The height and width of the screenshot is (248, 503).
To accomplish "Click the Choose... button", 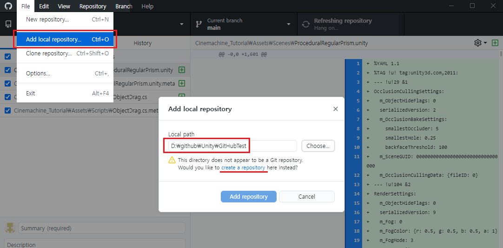I will point(318,146).
